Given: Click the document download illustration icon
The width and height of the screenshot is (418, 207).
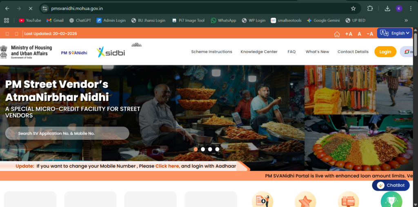Looking at the screenshot, I should pyautogui.click(x=262, y=200).
